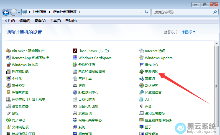Click the Device Manager (设备管理器) icon
The height and width of the screenshot is (135, 220).
[9, 106]
